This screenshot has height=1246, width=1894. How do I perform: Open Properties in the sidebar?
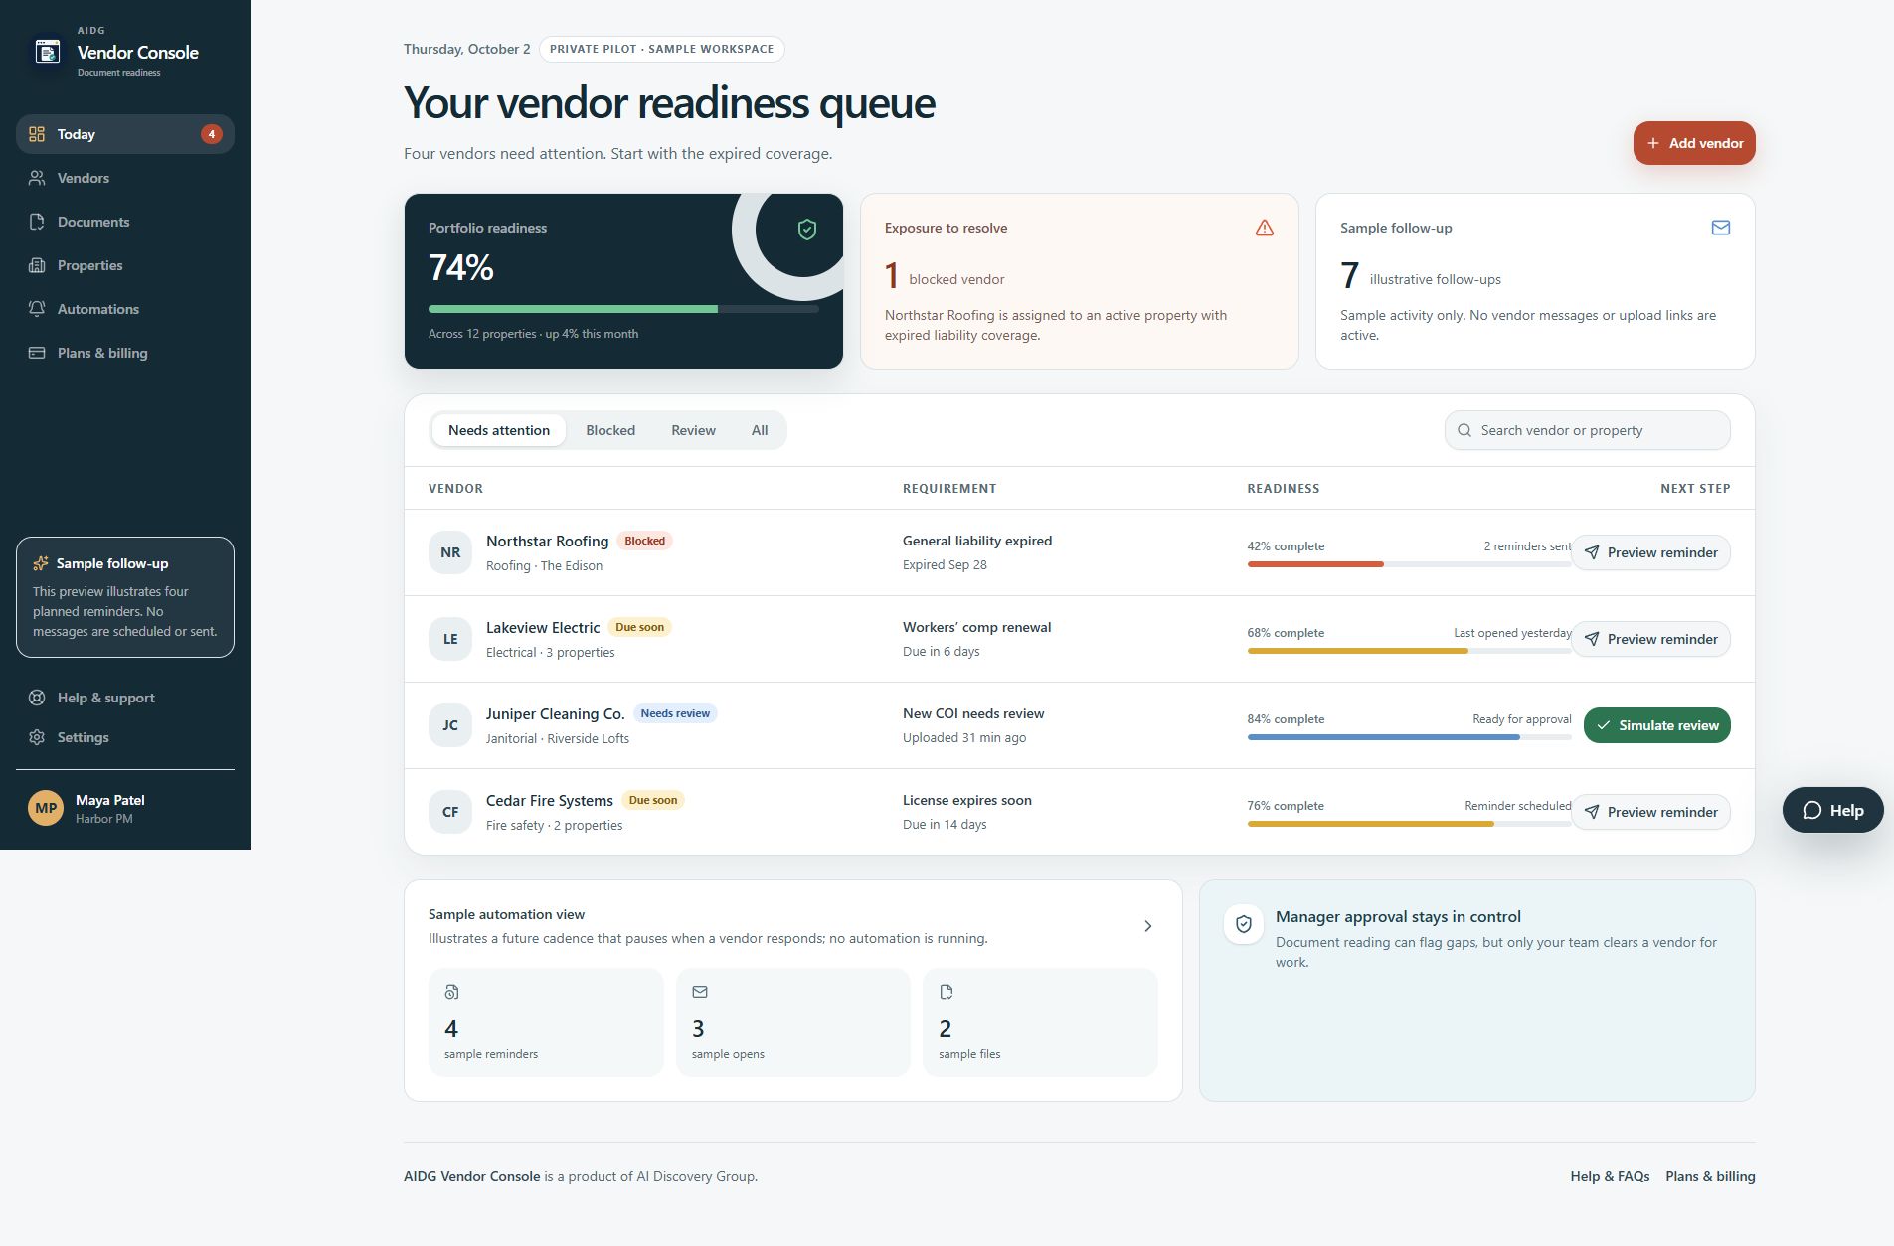point(125,265)
